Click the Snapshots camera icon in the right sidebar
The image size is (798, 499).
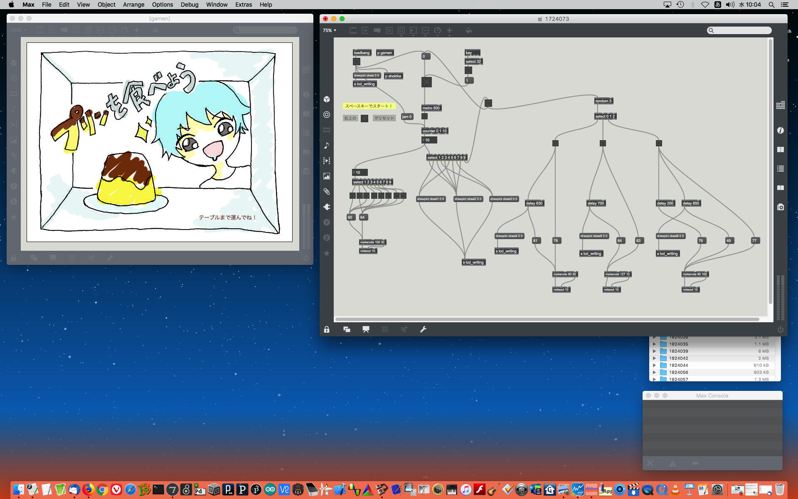[780, 207]
